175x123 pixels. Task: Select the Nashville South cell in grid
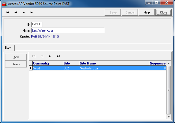click(114, 68)
